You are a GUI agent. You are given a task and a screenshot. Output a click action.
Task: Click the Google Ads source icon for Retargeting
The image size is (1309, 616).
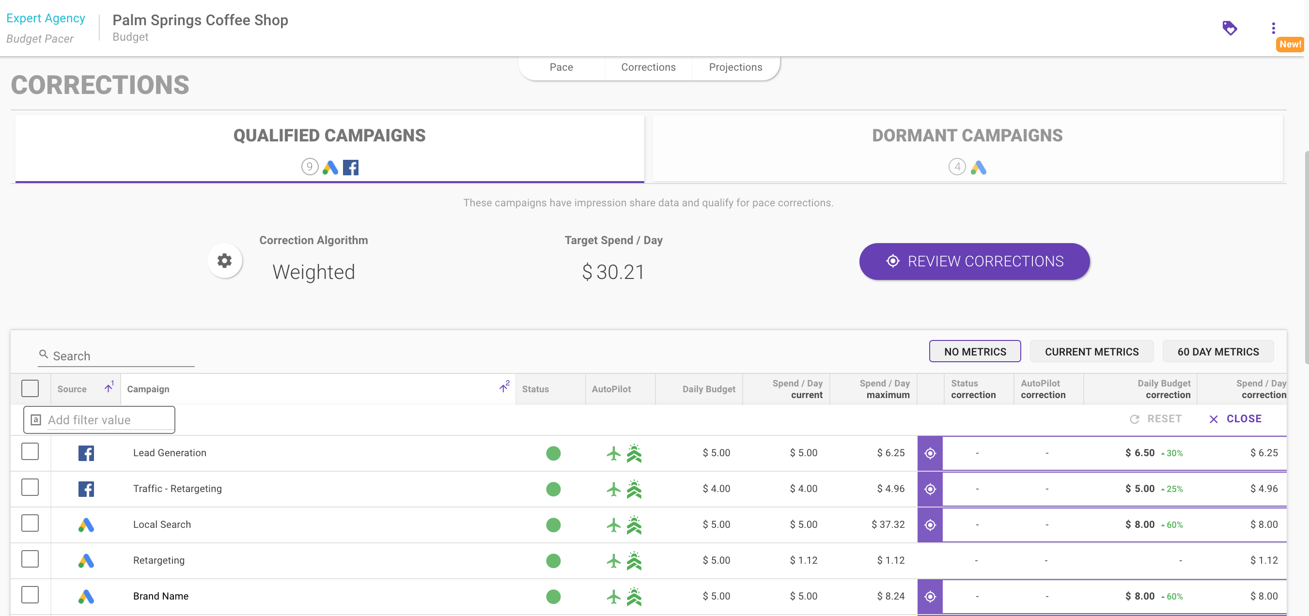pyautogui.click(x=86, y=561)
